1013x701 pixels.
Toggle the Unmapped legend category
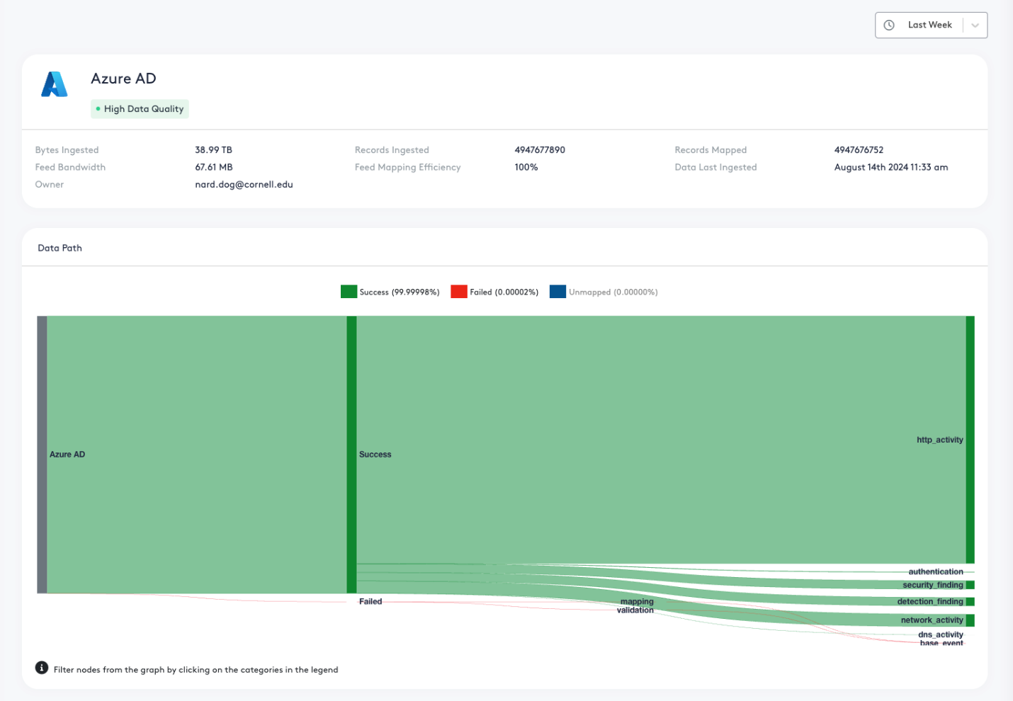(604, 292)
